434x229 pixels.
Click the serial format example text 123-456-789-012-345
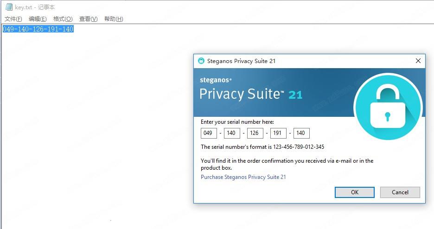click(x=299, y=147)
